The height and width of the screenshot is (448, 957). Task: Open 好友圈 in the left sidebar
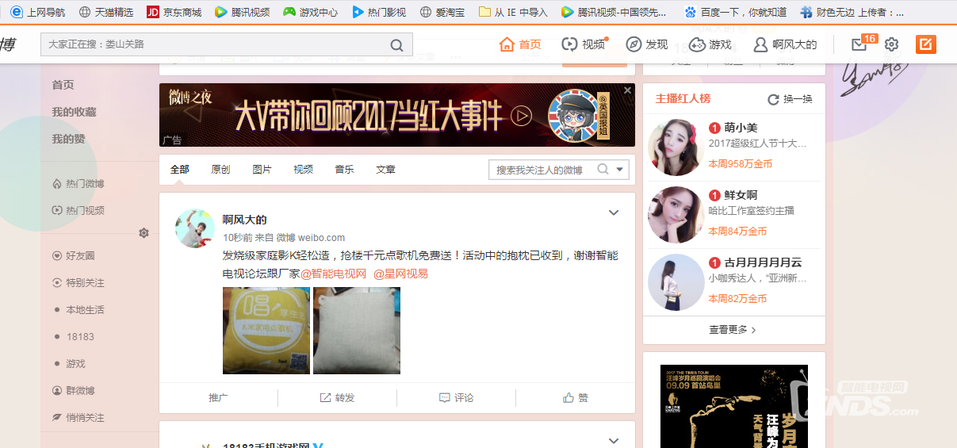click(x=73, y=256)
